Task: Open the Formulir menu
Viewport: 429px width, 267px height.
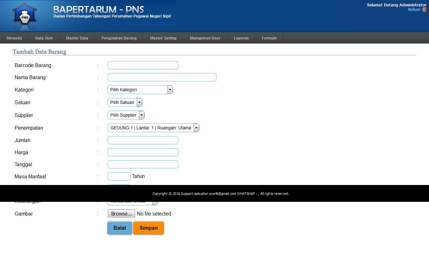Action: coord(269,38)
